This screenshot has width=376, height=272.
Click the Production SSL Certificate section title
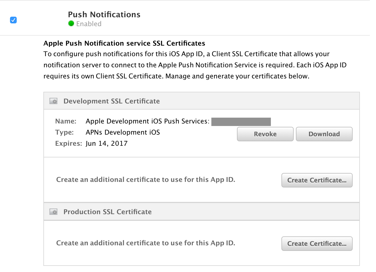[x=107, y=212]
